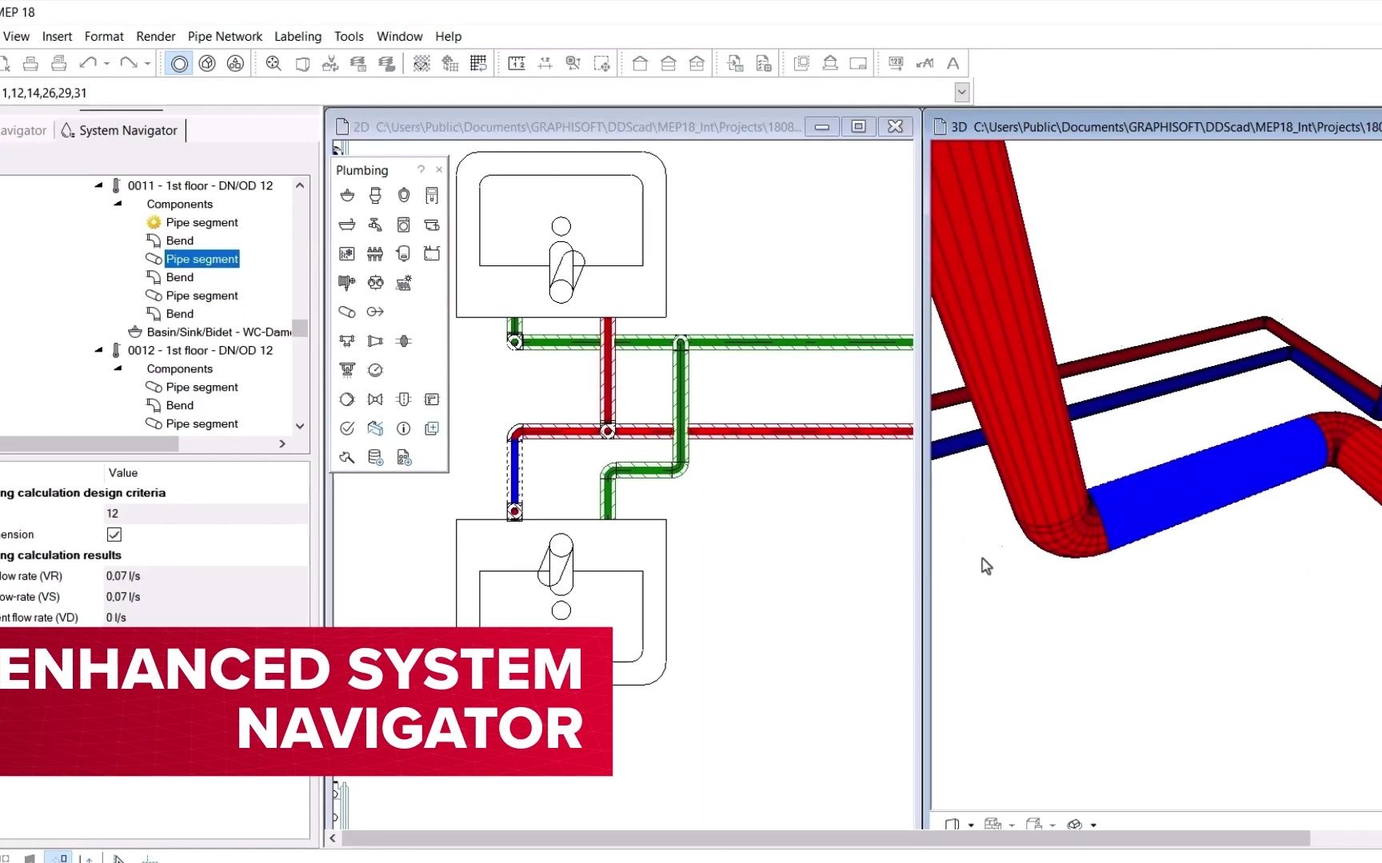
Task: Close the Plumbing palette
Action: [x=439, y=169]
